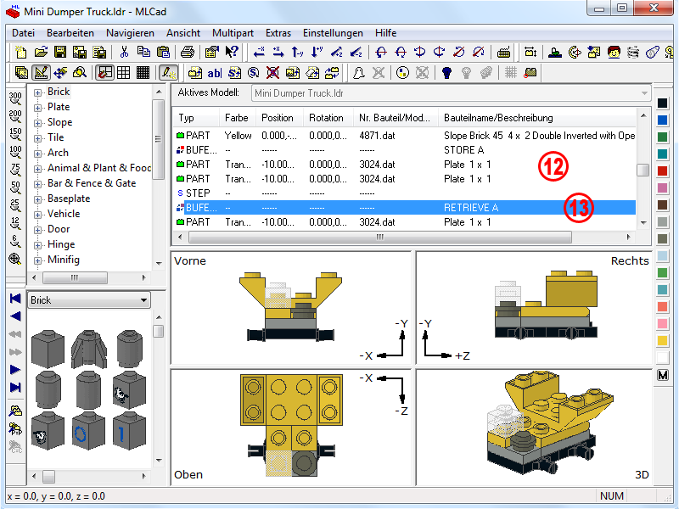Viewport: 679px width, 509px height.
Task: Go to the previous step arrow
Action: (15, 316)
